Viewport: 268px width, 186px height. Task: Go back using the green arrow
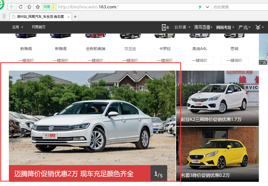(12, 7)
